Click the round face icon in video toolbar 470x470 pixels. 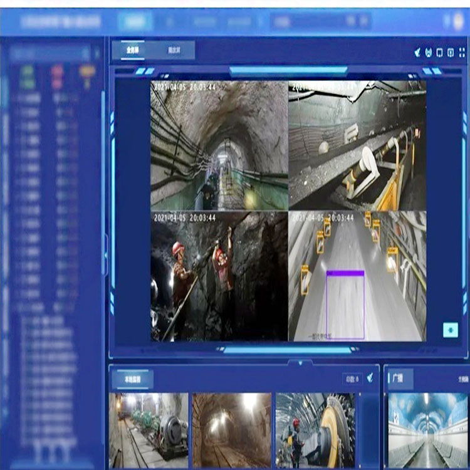tap(429, 52)
